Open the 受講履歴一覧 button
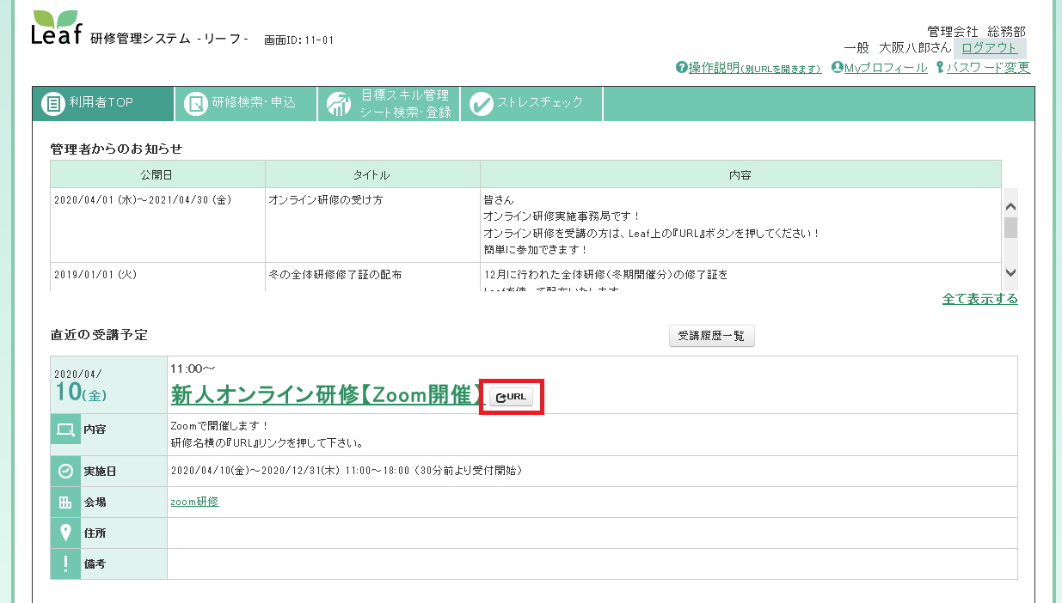 pyautogui.click(x=712, y=337)
